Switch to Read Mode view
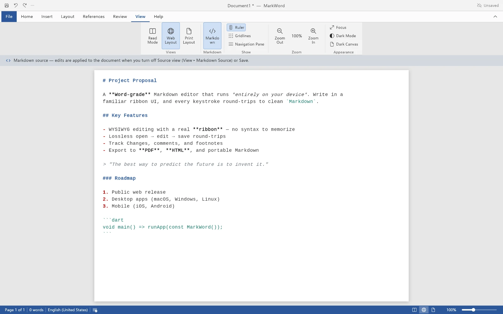This screenshot has width=503, height=314. [x=152, y=36]
